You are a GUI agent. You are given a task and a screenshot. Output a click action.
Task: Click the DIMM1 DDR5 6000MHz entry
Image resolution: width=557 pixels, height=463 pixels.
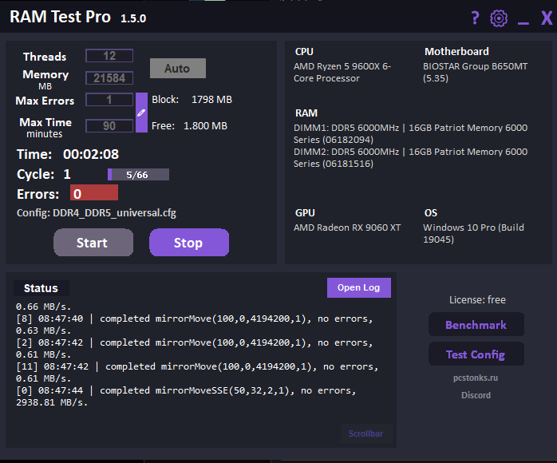coord(411,133)
